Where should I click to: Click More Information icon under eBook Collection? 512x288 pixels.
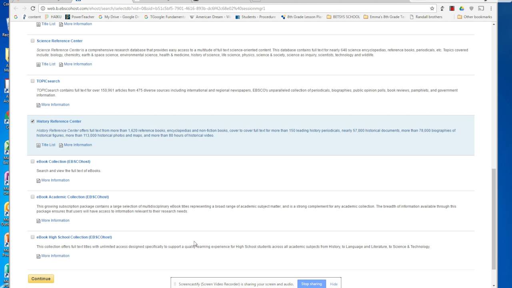38,180
